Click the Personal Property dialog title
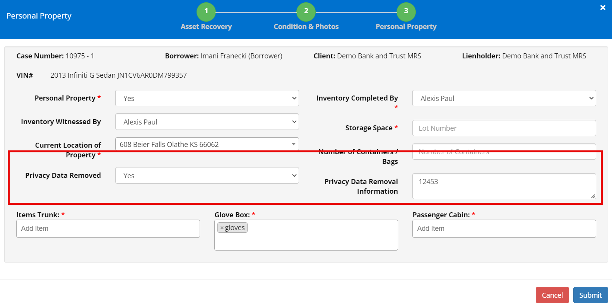This screenshot has height=307, width=612. [x=39, y=16]
